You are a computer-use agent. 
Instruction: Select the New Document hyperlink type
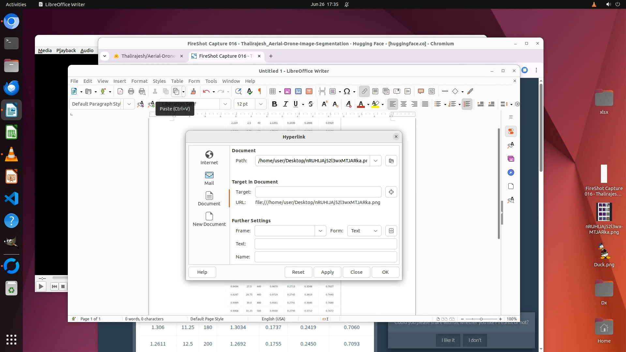tap(209, 219)
